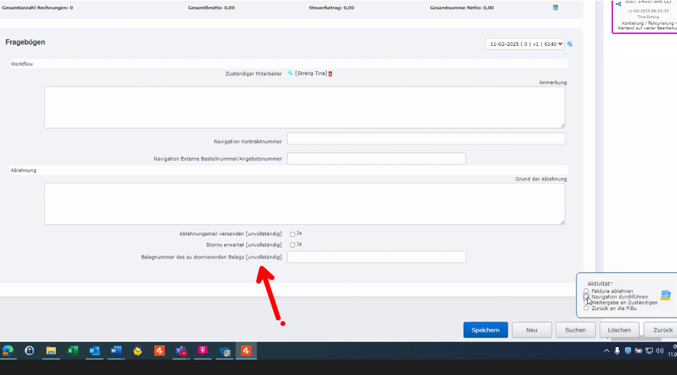This screenshot has height=375, width=677.
Task: Open Microsoft Excel from the taskbar
Action: pos(72,350)
